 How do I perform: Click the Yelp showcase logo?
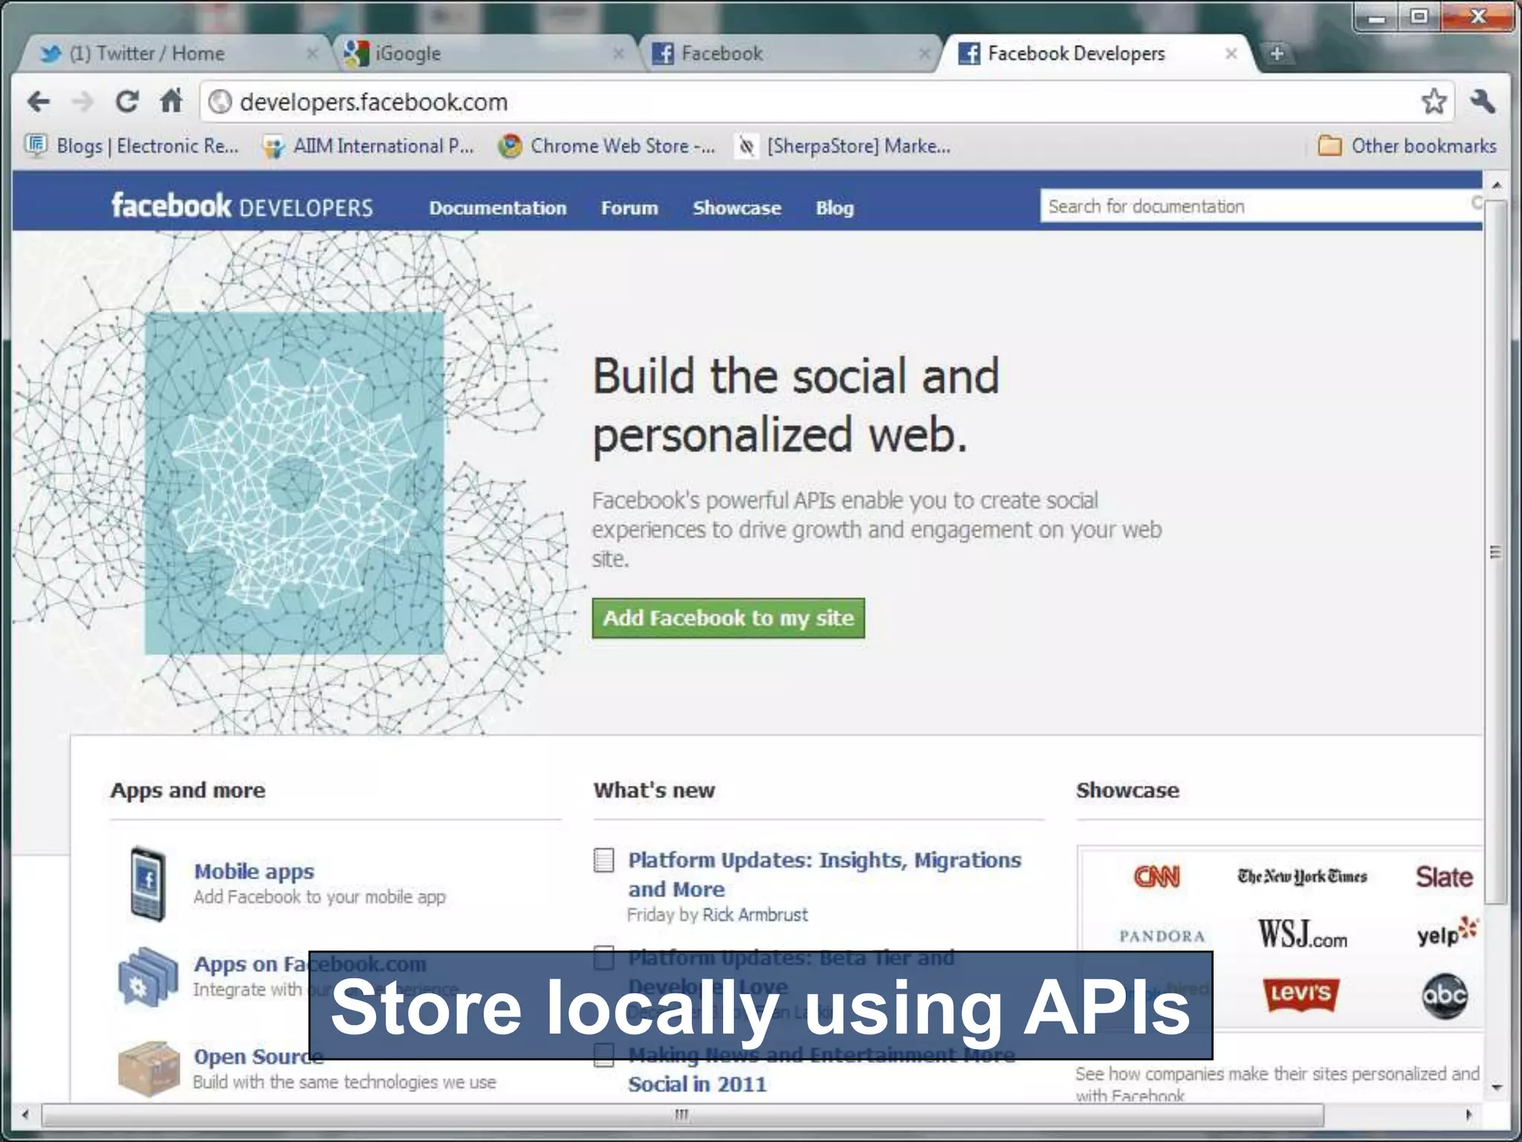pos(1447,932)
